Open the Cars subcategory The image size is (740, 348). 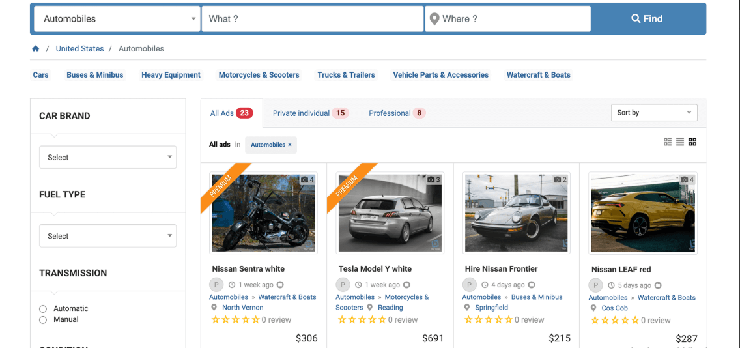40,74
